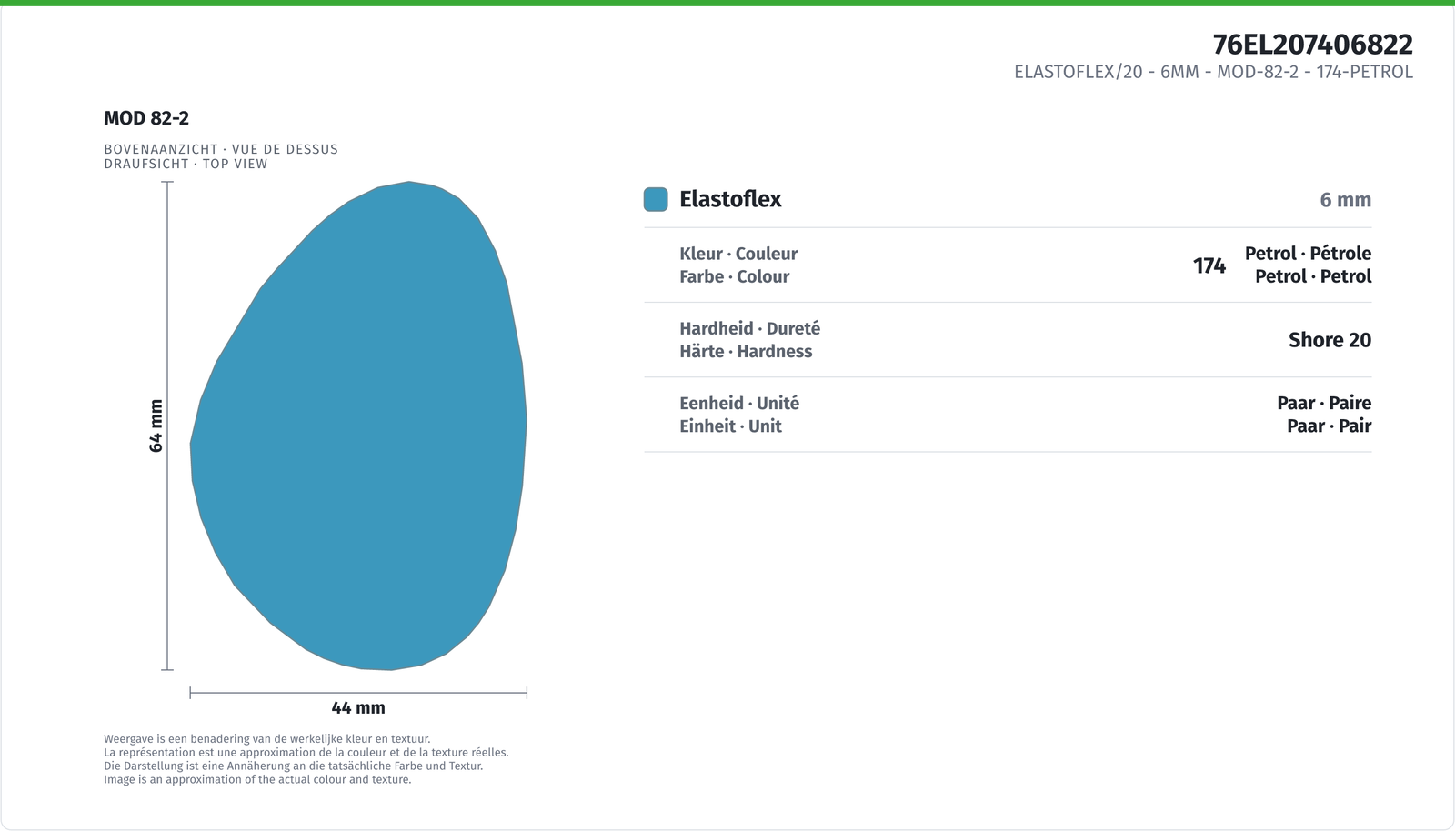This screenshot has height=831, width=1455.
Task: Click the product code 76EL207406822
Action: coord(1312,44)
